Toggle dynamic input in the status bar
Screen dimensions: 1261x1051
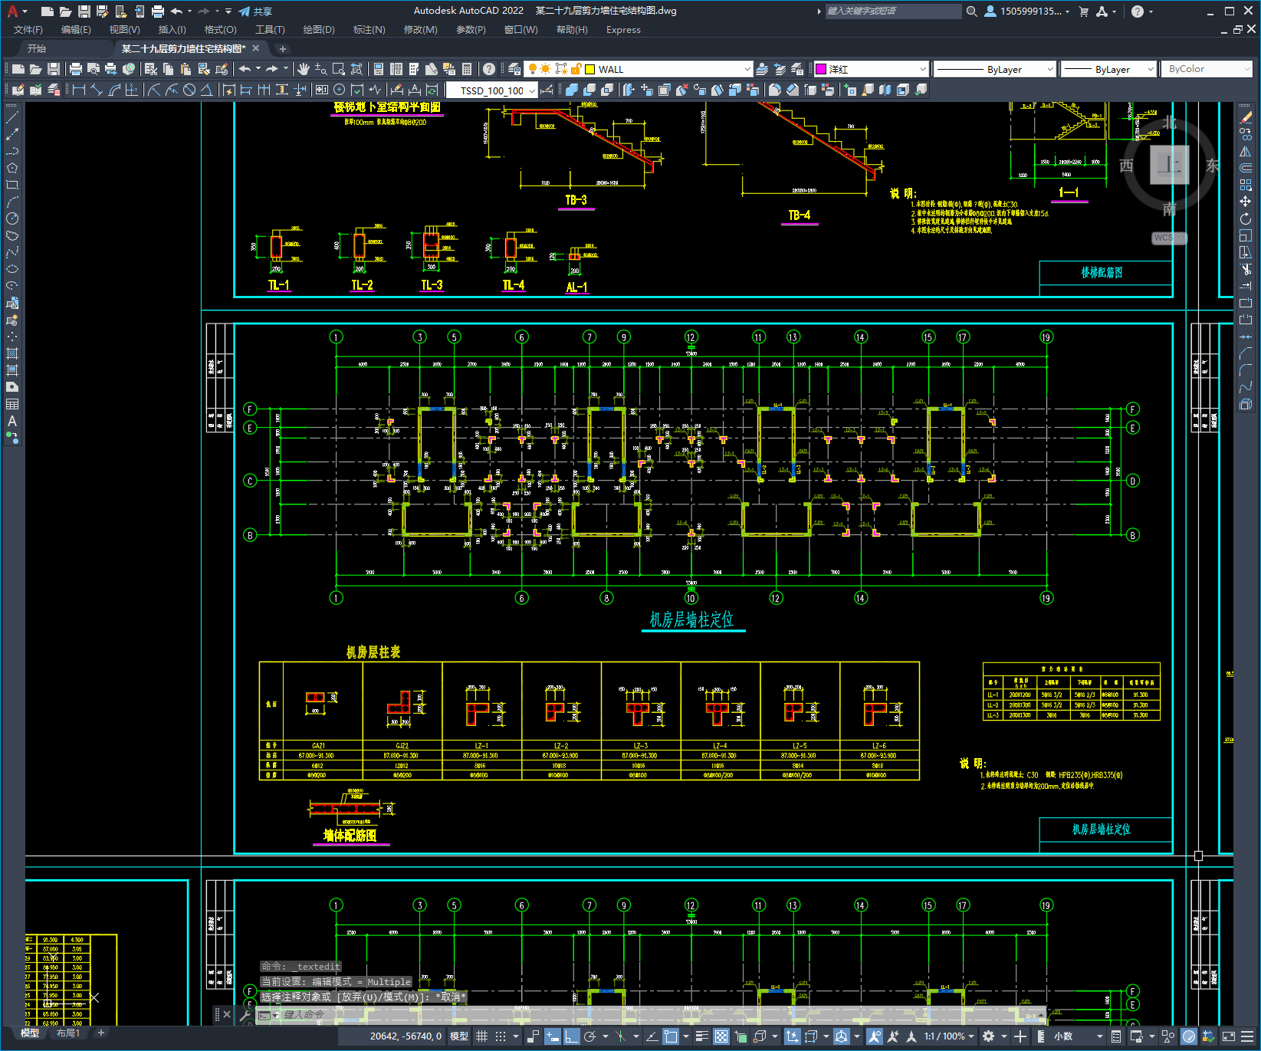click(x=553, y=1036)
